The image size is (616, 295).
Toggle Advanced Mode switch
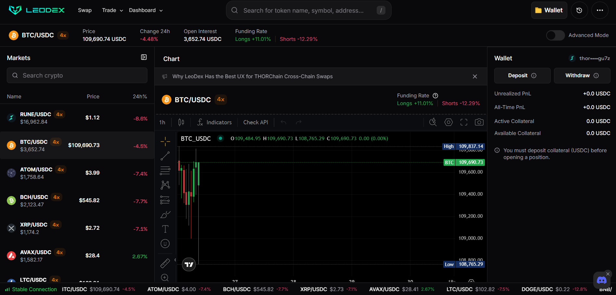point(555,35)
